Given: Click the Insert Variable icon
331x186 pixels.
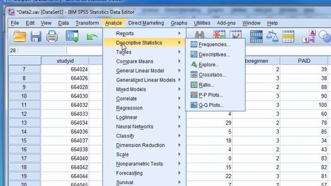Looking at the screenshot, I should [235, 35].
